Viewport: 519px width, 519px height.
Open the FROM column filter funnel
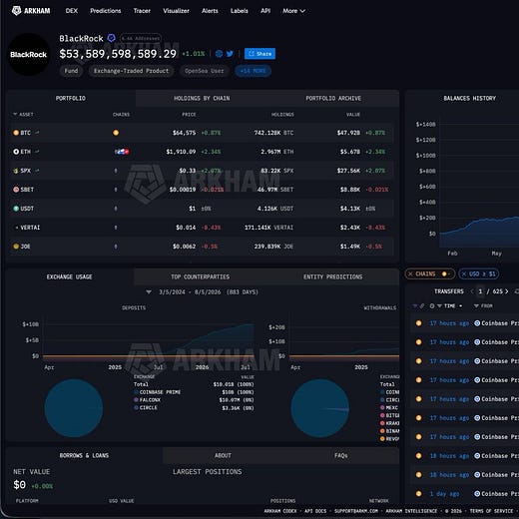pyautogui.click(x=476, y=305)
